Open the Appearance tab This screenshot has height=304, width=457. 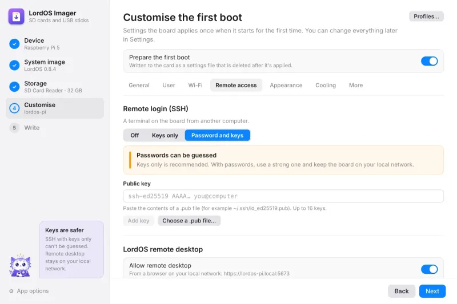coord(286,85)
